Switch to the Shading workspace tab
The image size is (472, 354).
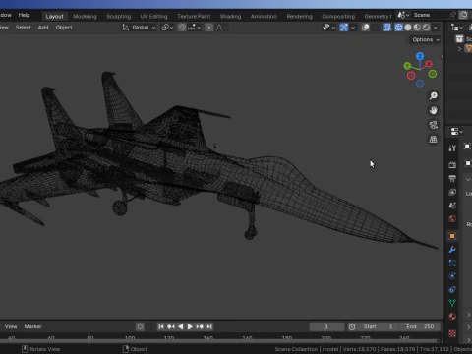click(x=230, y=16)
